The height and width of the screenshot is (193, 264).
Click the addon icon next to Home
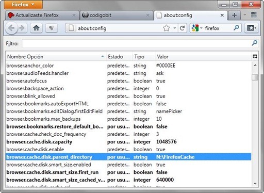click(x=51, y=28)
